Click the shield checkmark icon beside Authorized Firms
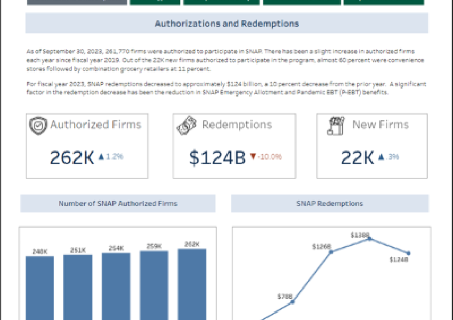This screenshot has width=453, height=320. tap(38, 126)
